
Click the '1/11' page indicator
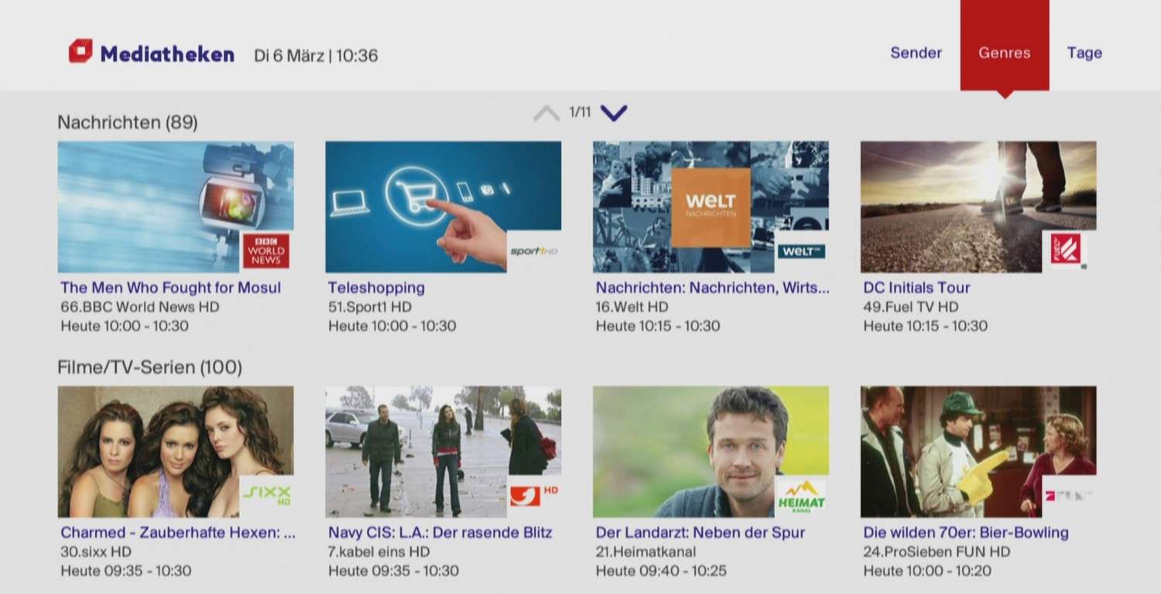coord(580,113)
